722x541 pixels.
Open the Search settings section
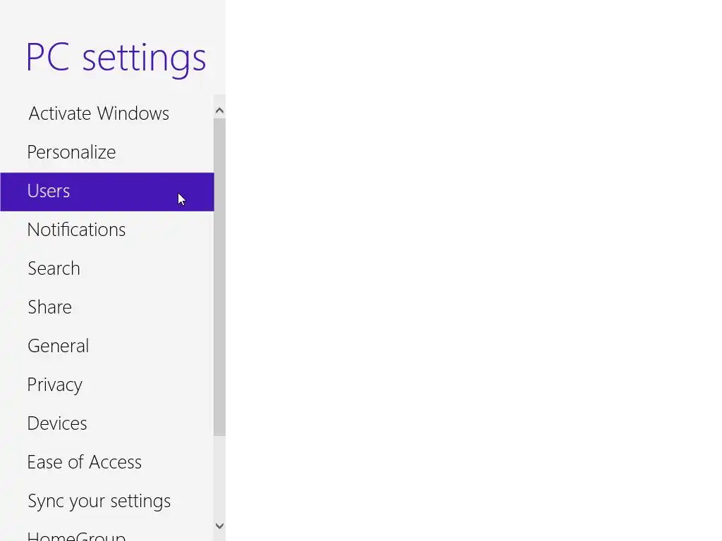(107, 268)
